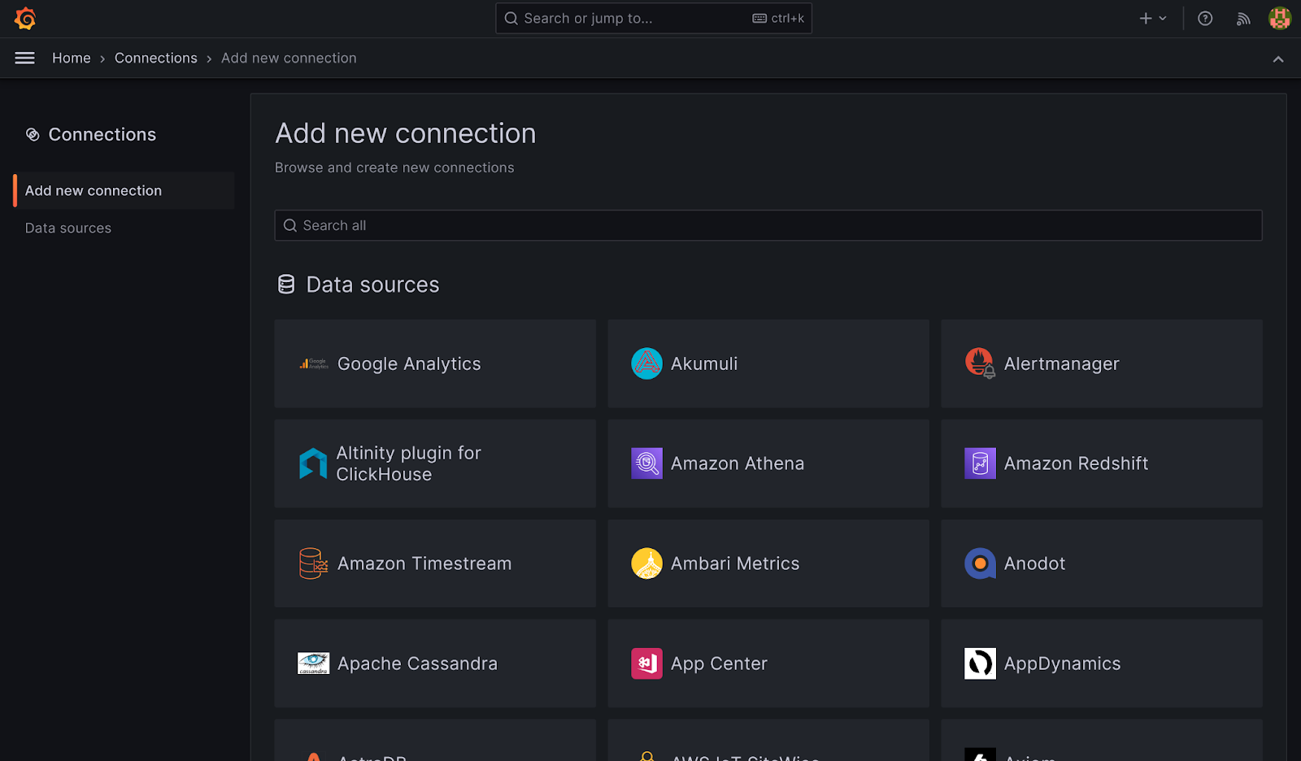Click the Search all input field
The height and width of the screenshot is (761, 1301).
point(768,225)
